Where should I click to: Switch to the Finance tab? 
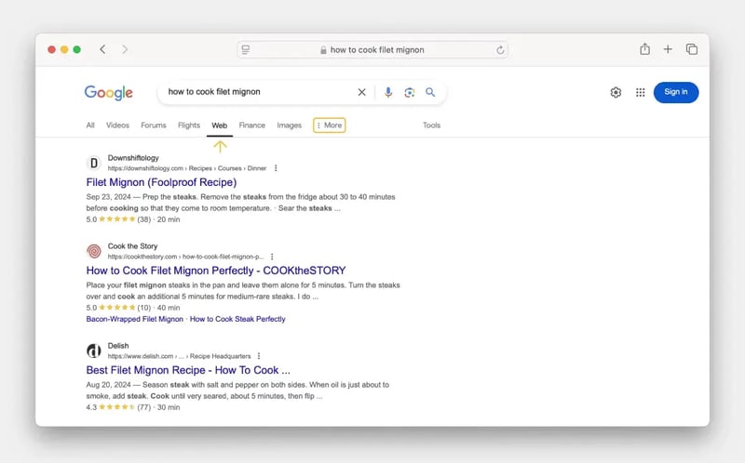[251, 126]
